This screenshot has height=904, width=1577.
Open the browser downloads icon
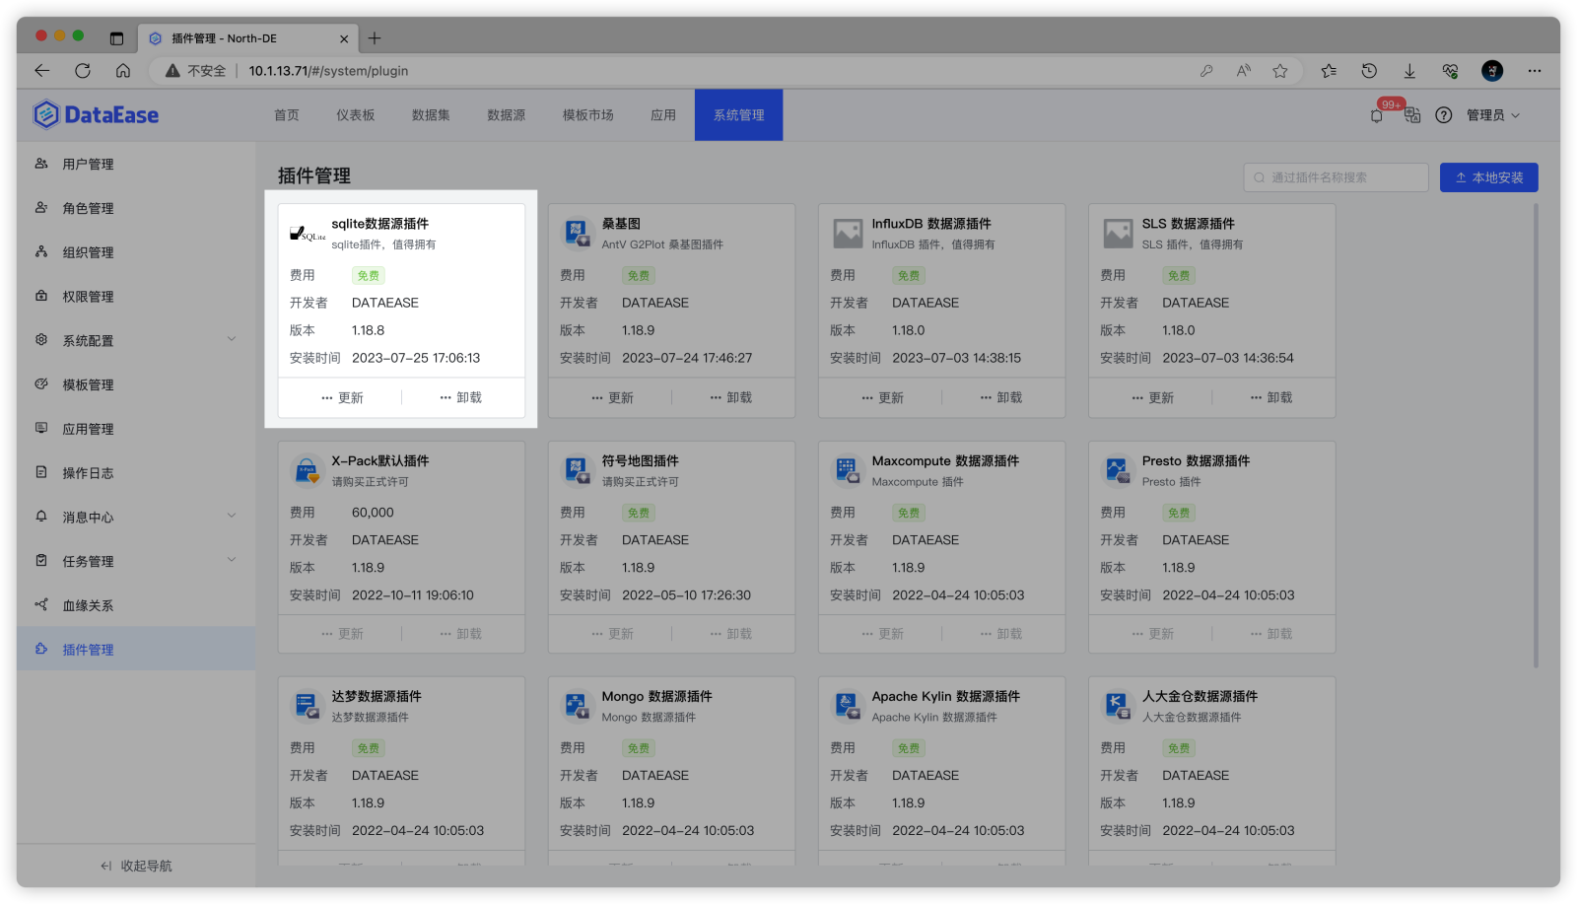click(1409, 71)
